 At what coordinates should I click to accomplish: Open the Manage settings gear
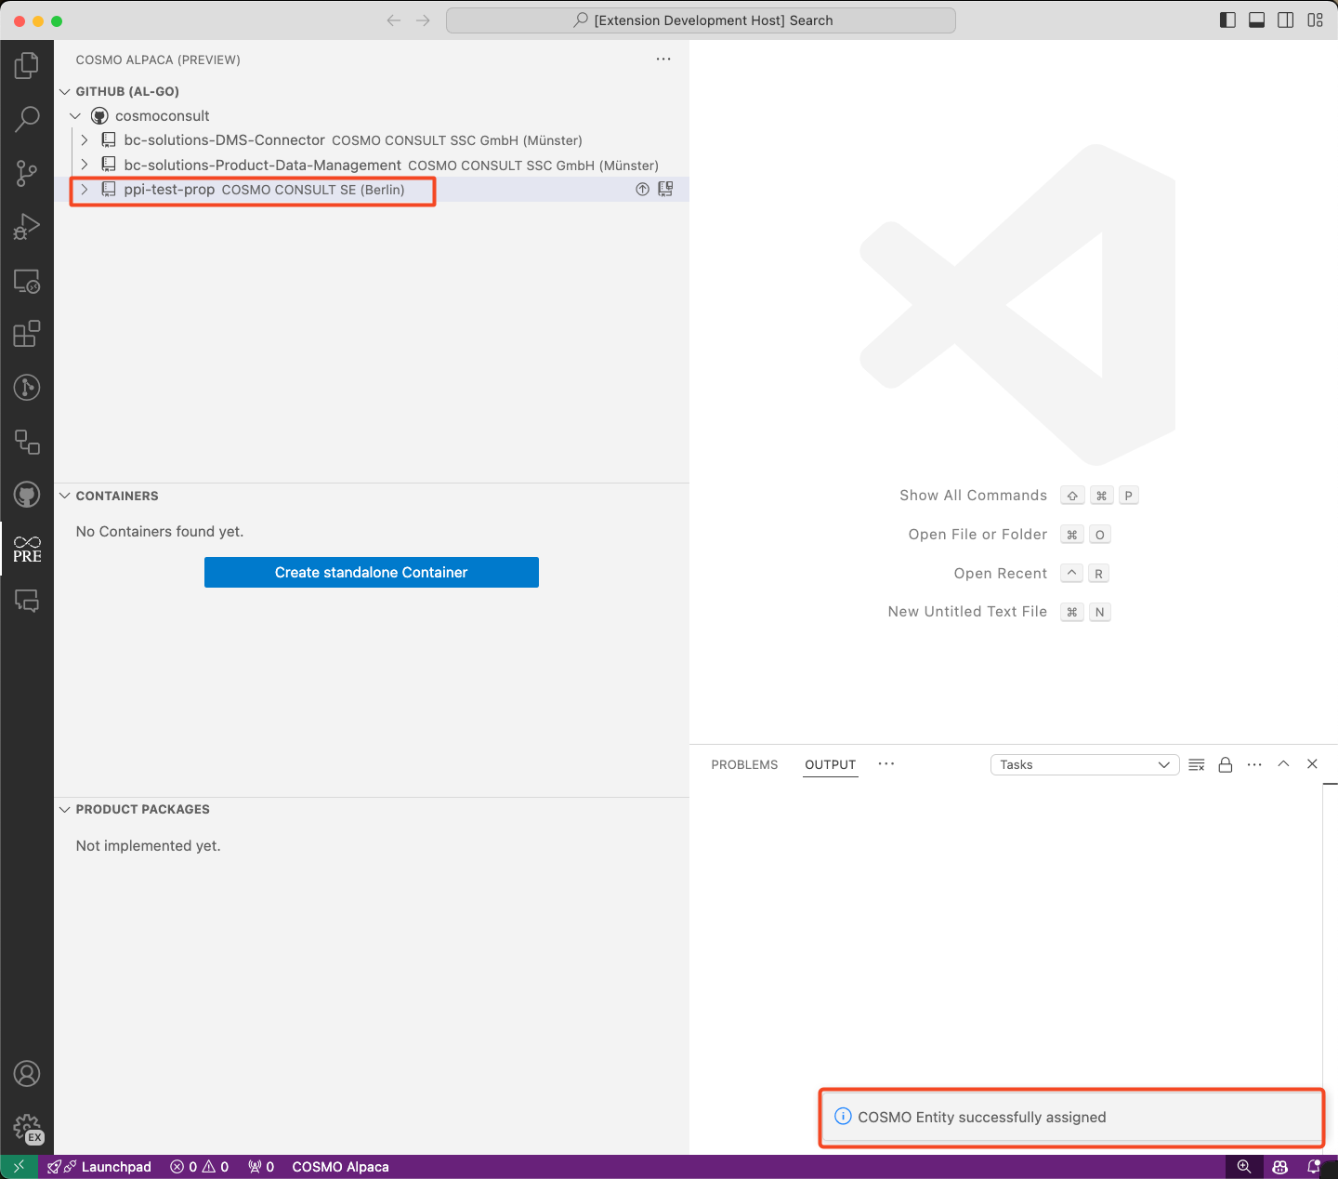pyautogui.click(x=27, y=1128)
